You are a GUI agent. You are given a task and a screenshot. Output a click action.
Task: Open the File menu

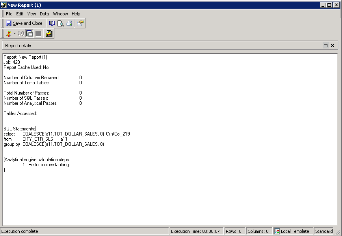9,14
